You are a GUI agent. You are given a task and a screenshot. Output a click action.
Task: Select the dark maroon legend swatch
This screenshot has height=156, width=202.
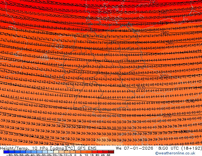[x=111, y=152]
